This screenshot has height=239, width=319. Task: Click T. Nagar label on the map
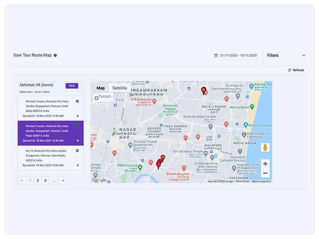[x=124, y=133]
